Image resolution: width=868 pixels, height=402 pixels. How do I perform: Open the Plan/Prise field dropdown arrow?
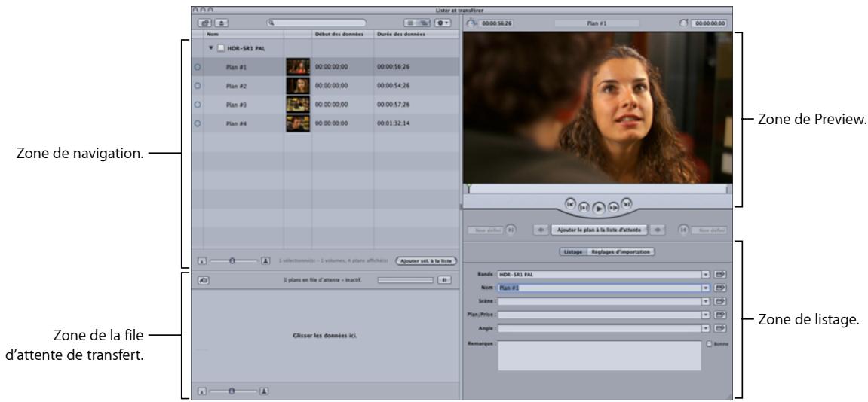click(x=705, y=315)
